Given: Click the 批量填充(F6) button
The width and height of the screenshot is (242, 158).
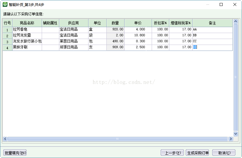Looking at the screenshot, I should [15, 153].
